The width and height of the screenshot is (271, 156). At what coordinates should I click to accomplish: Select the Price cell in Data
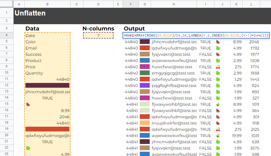[47, 67]
